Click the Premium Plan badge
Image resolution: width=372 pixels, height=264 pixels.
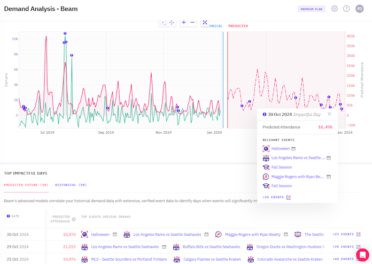pyautogui.click(x=311, y=9)
